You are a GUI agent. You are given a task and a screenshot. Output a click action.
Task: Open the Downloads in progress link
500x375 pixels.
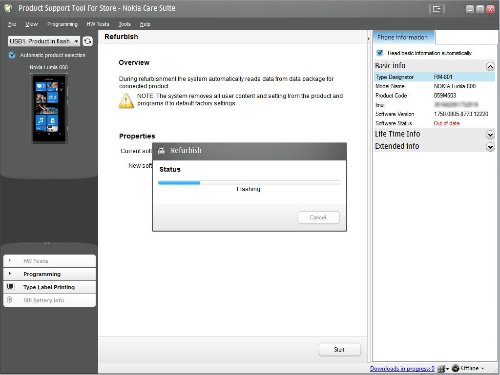(402, 368)
